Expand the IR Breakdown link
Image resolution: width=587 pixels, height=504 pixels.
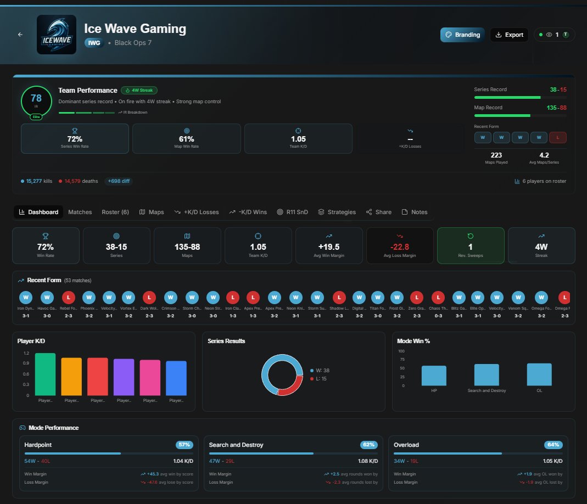coord(133,112)
